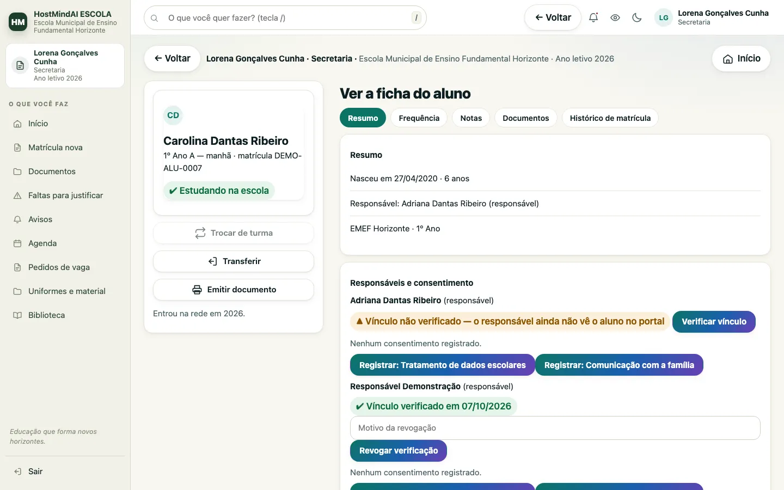Select the Resumo tab
The width and height of the screenshot is (784, 490).
[x=363, y=118]
